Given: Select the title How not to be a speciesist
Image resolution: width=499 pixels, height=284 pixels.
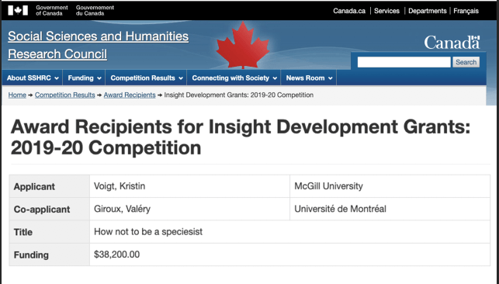Looking at the screenshot, I should pyautogui.click(x=148, y=232).
